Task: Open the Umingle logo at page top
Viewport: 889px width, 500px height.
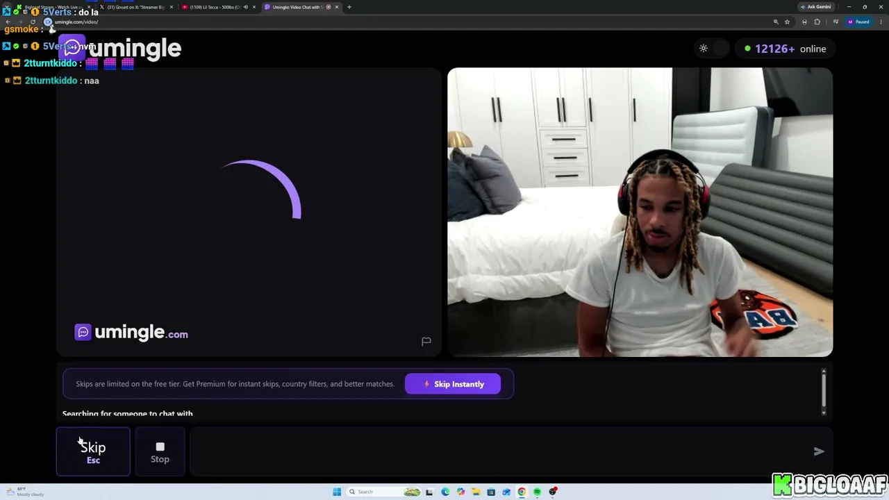Action: [x=120, y=48]
